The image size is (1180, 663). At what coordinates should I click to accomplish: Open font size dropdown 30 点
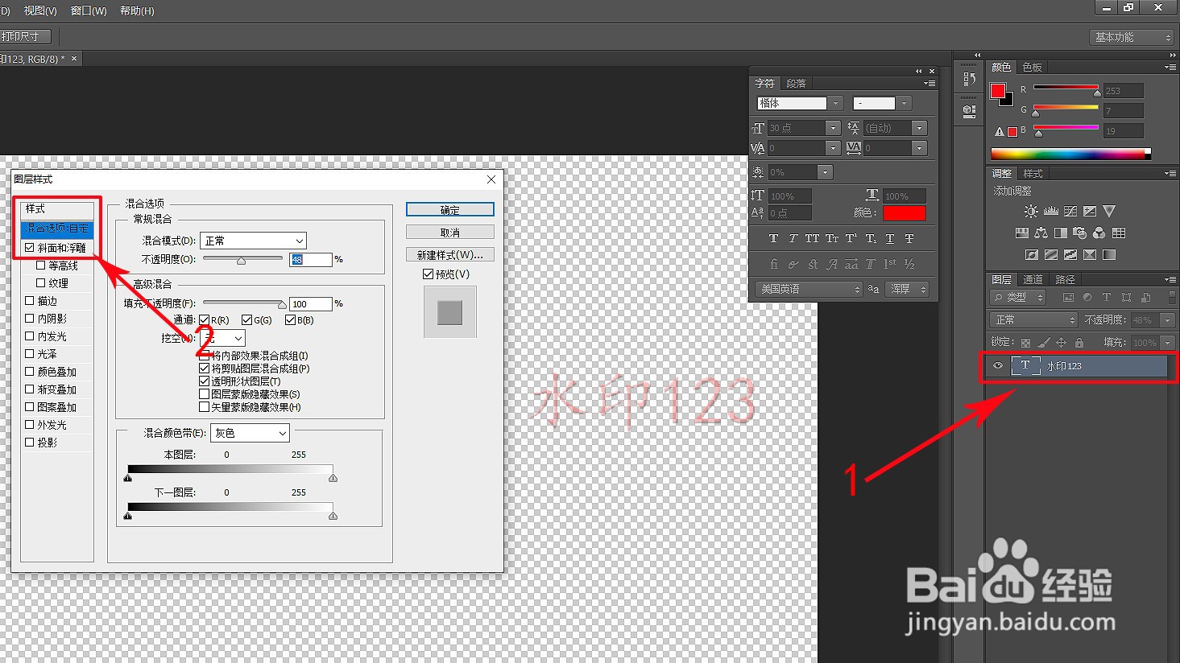(x=834, y=128)
